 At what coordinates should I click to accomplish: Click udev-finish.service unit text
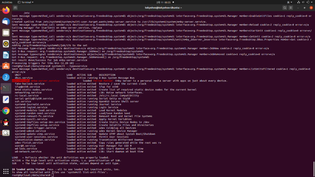(x=29, y=143)
